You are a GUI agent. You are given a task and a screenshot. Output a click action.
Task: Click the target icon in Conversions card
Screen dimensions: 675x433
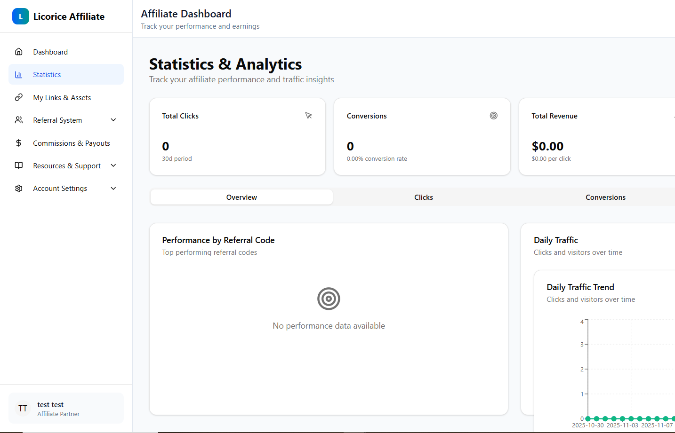493,116
